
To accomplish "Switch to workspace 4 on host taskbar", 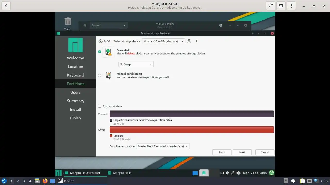I will point(30,181).
